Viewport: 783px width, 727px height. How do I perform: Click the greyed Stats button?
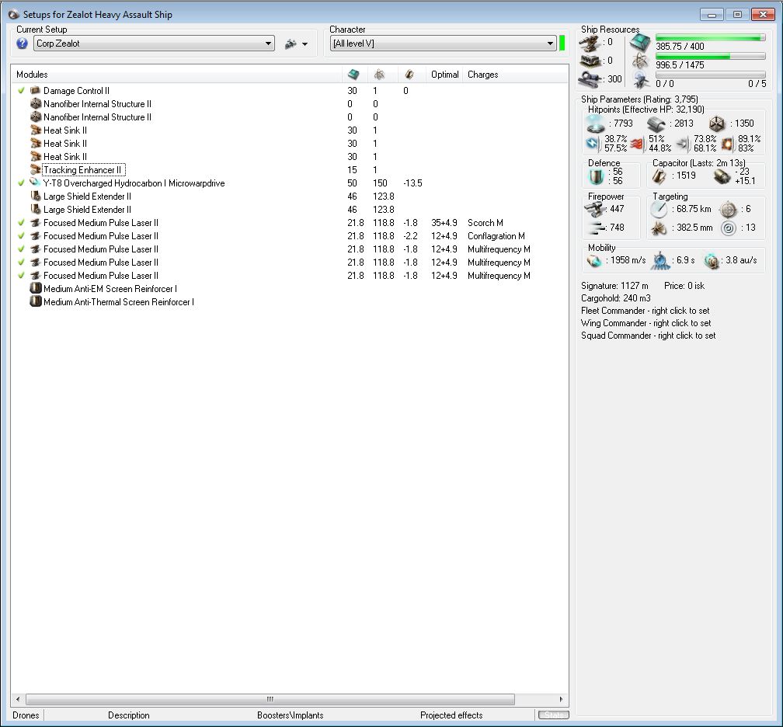(553, 715)
